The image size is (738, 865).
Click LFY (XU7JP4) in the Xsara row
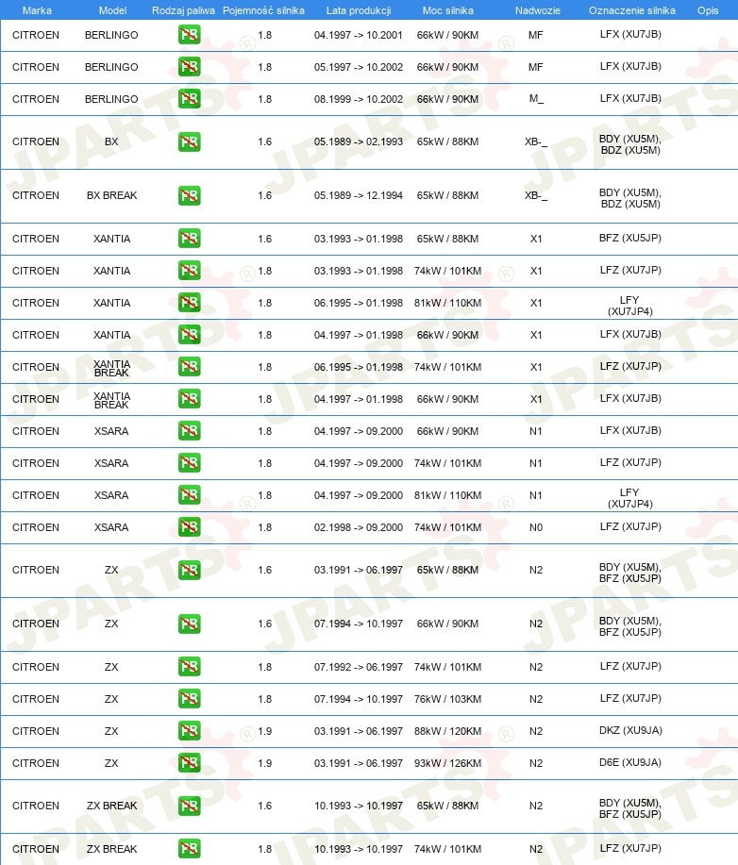629,498
